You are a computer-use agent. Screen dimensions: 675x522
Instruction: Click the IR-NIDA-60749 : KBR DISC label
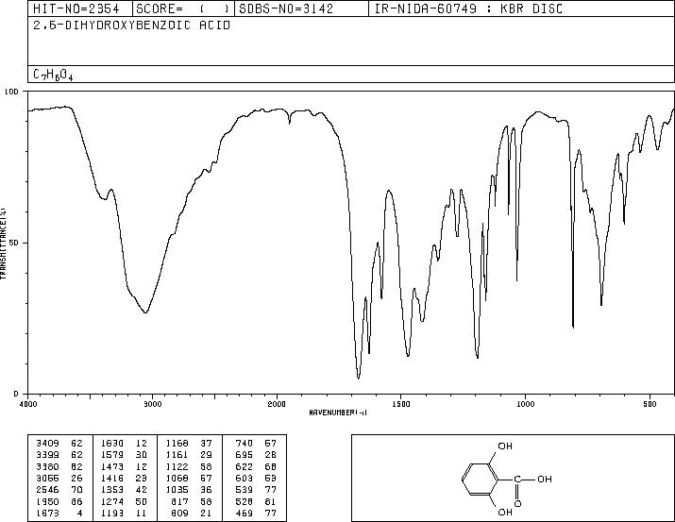468,8
